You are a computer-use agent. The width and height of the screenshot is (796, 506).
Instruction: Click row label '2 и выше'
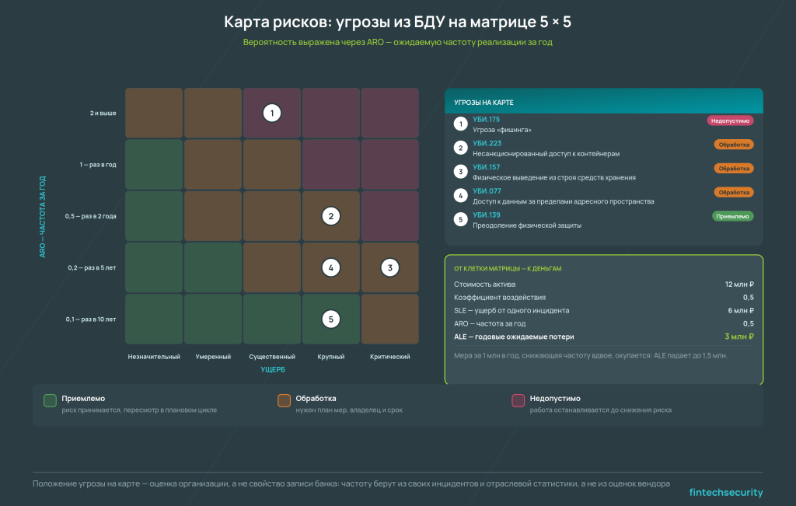(103, 113)
